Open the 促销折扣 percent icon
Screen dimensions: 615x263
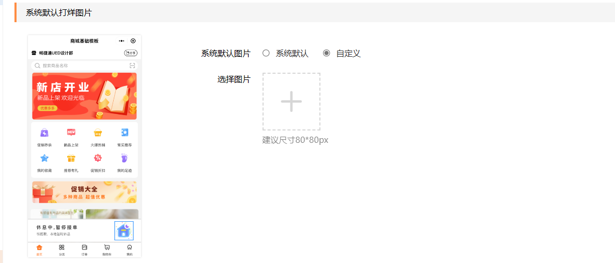pos(98,158)
